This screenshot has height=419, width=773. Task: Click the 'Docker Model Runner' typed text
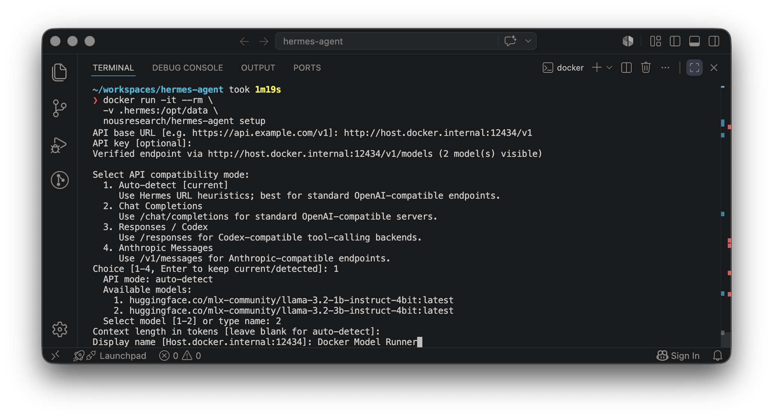coord(367,342)
